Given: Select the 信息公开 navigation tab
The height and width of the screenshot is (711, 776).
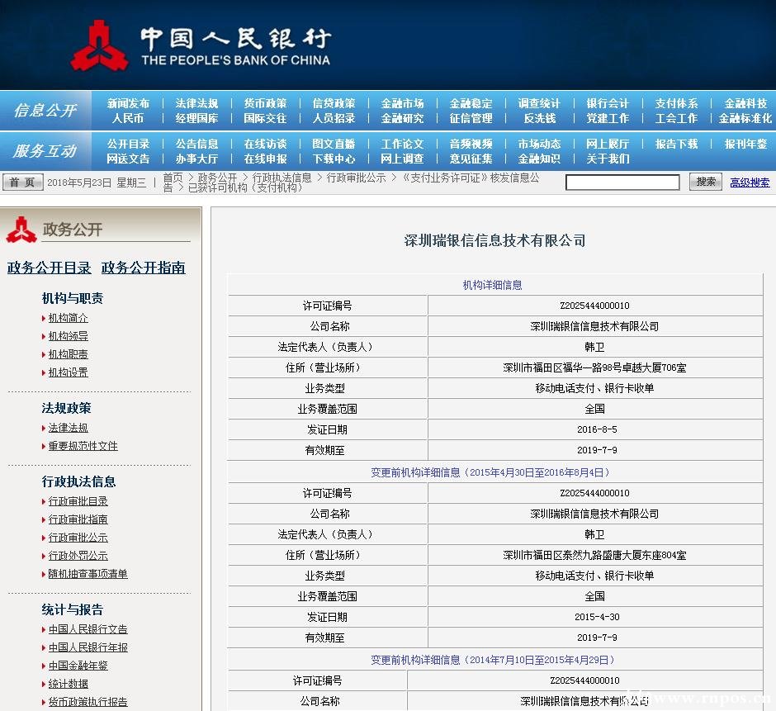Looking at the screenshot, I should tap(45, 111).
